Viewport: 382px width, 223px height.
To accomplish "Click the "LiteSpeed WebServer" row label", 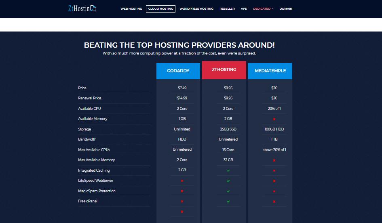I will click(95, 181).
